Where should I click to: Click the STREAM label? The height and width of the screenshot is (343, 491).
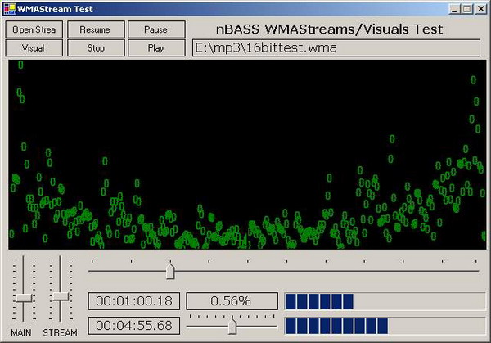click(60, 332)
